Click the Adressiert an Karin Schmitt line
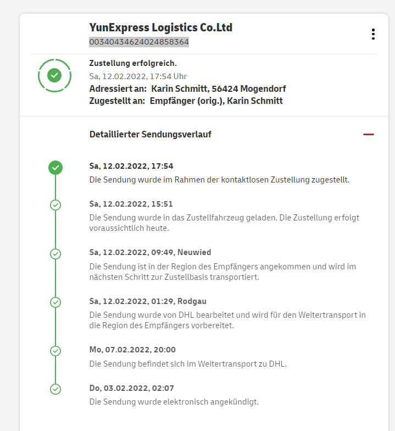The width and height of the screenshot is (395, 431). click(x=187, y=89)
